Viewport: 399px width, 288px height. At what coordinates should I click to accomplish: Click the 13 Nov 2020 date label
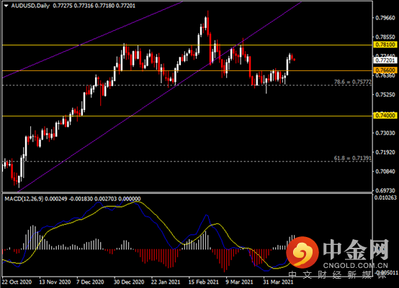coord(55,282)
